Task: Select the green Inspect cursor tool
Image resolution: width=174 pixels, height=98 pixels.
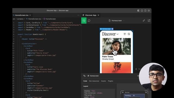Action: [84, 21]
